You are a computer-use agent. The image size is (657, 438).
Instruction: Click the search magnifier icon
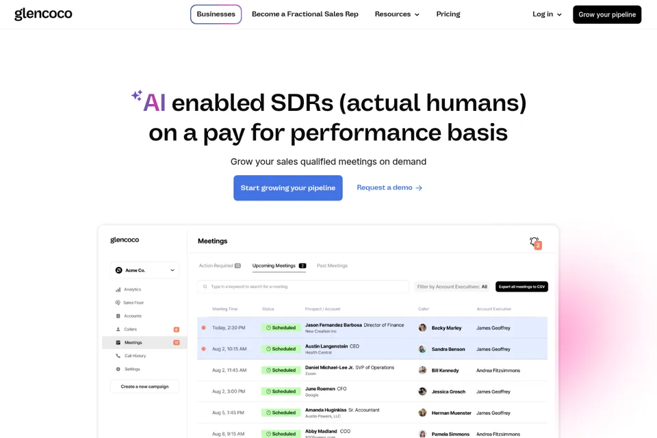[205, 287]
